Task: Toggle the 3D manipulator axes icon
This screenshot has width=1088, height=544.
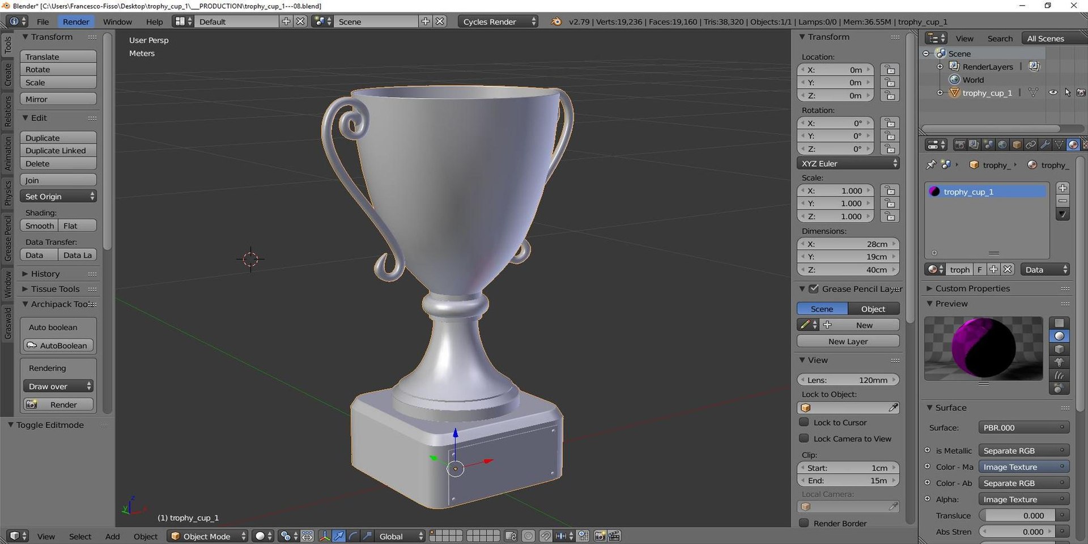Action: (x=325, y=536)
